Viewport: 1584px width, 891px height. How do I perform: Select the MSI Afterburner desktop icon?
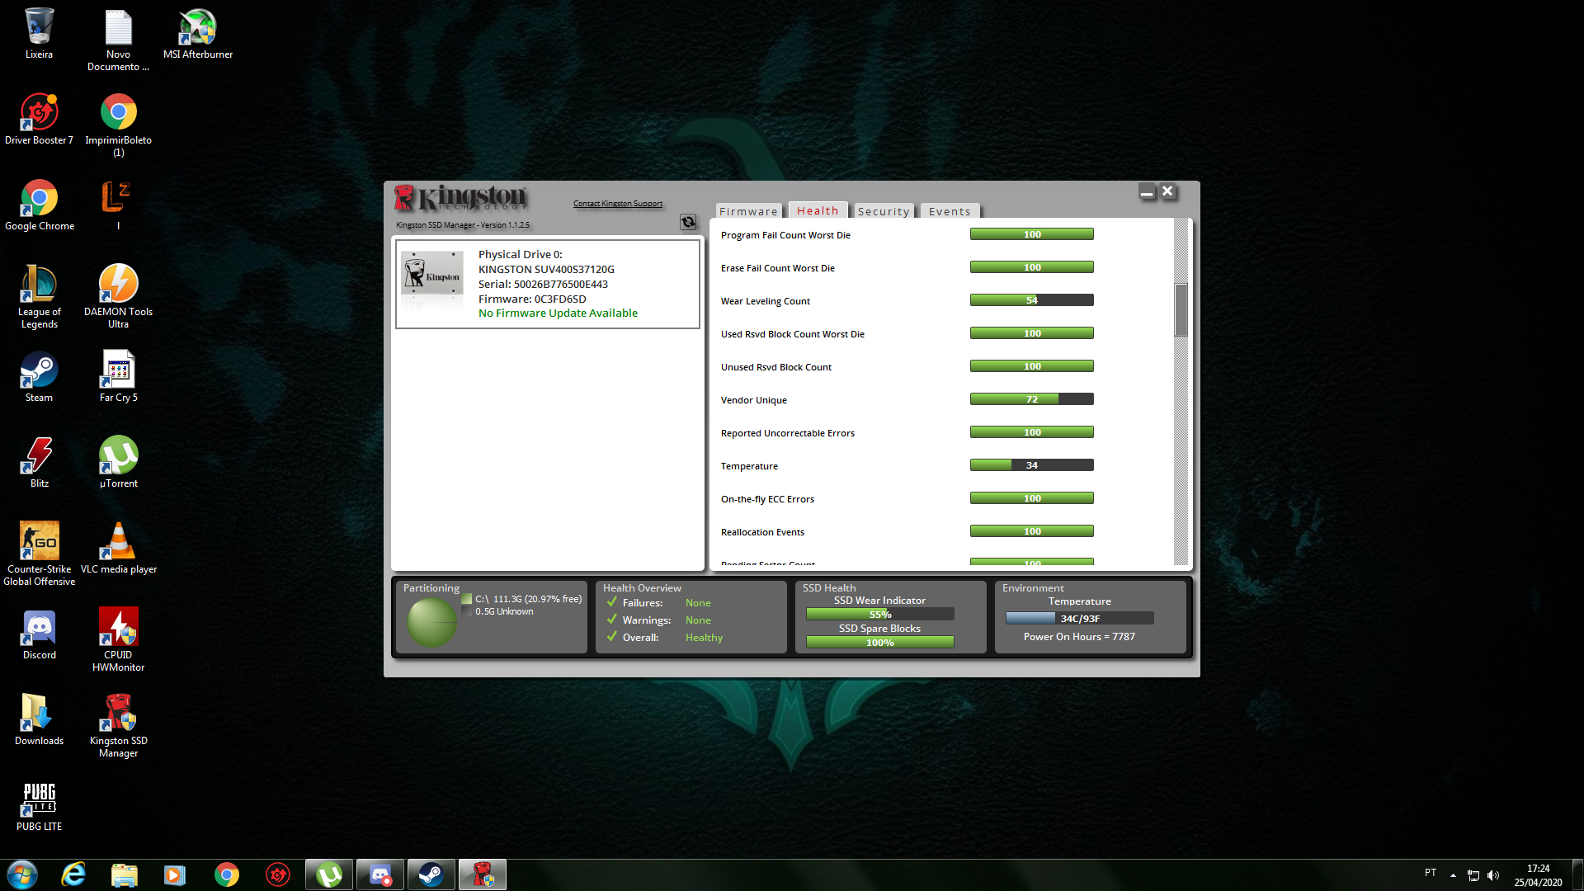[x=198, y=34]
